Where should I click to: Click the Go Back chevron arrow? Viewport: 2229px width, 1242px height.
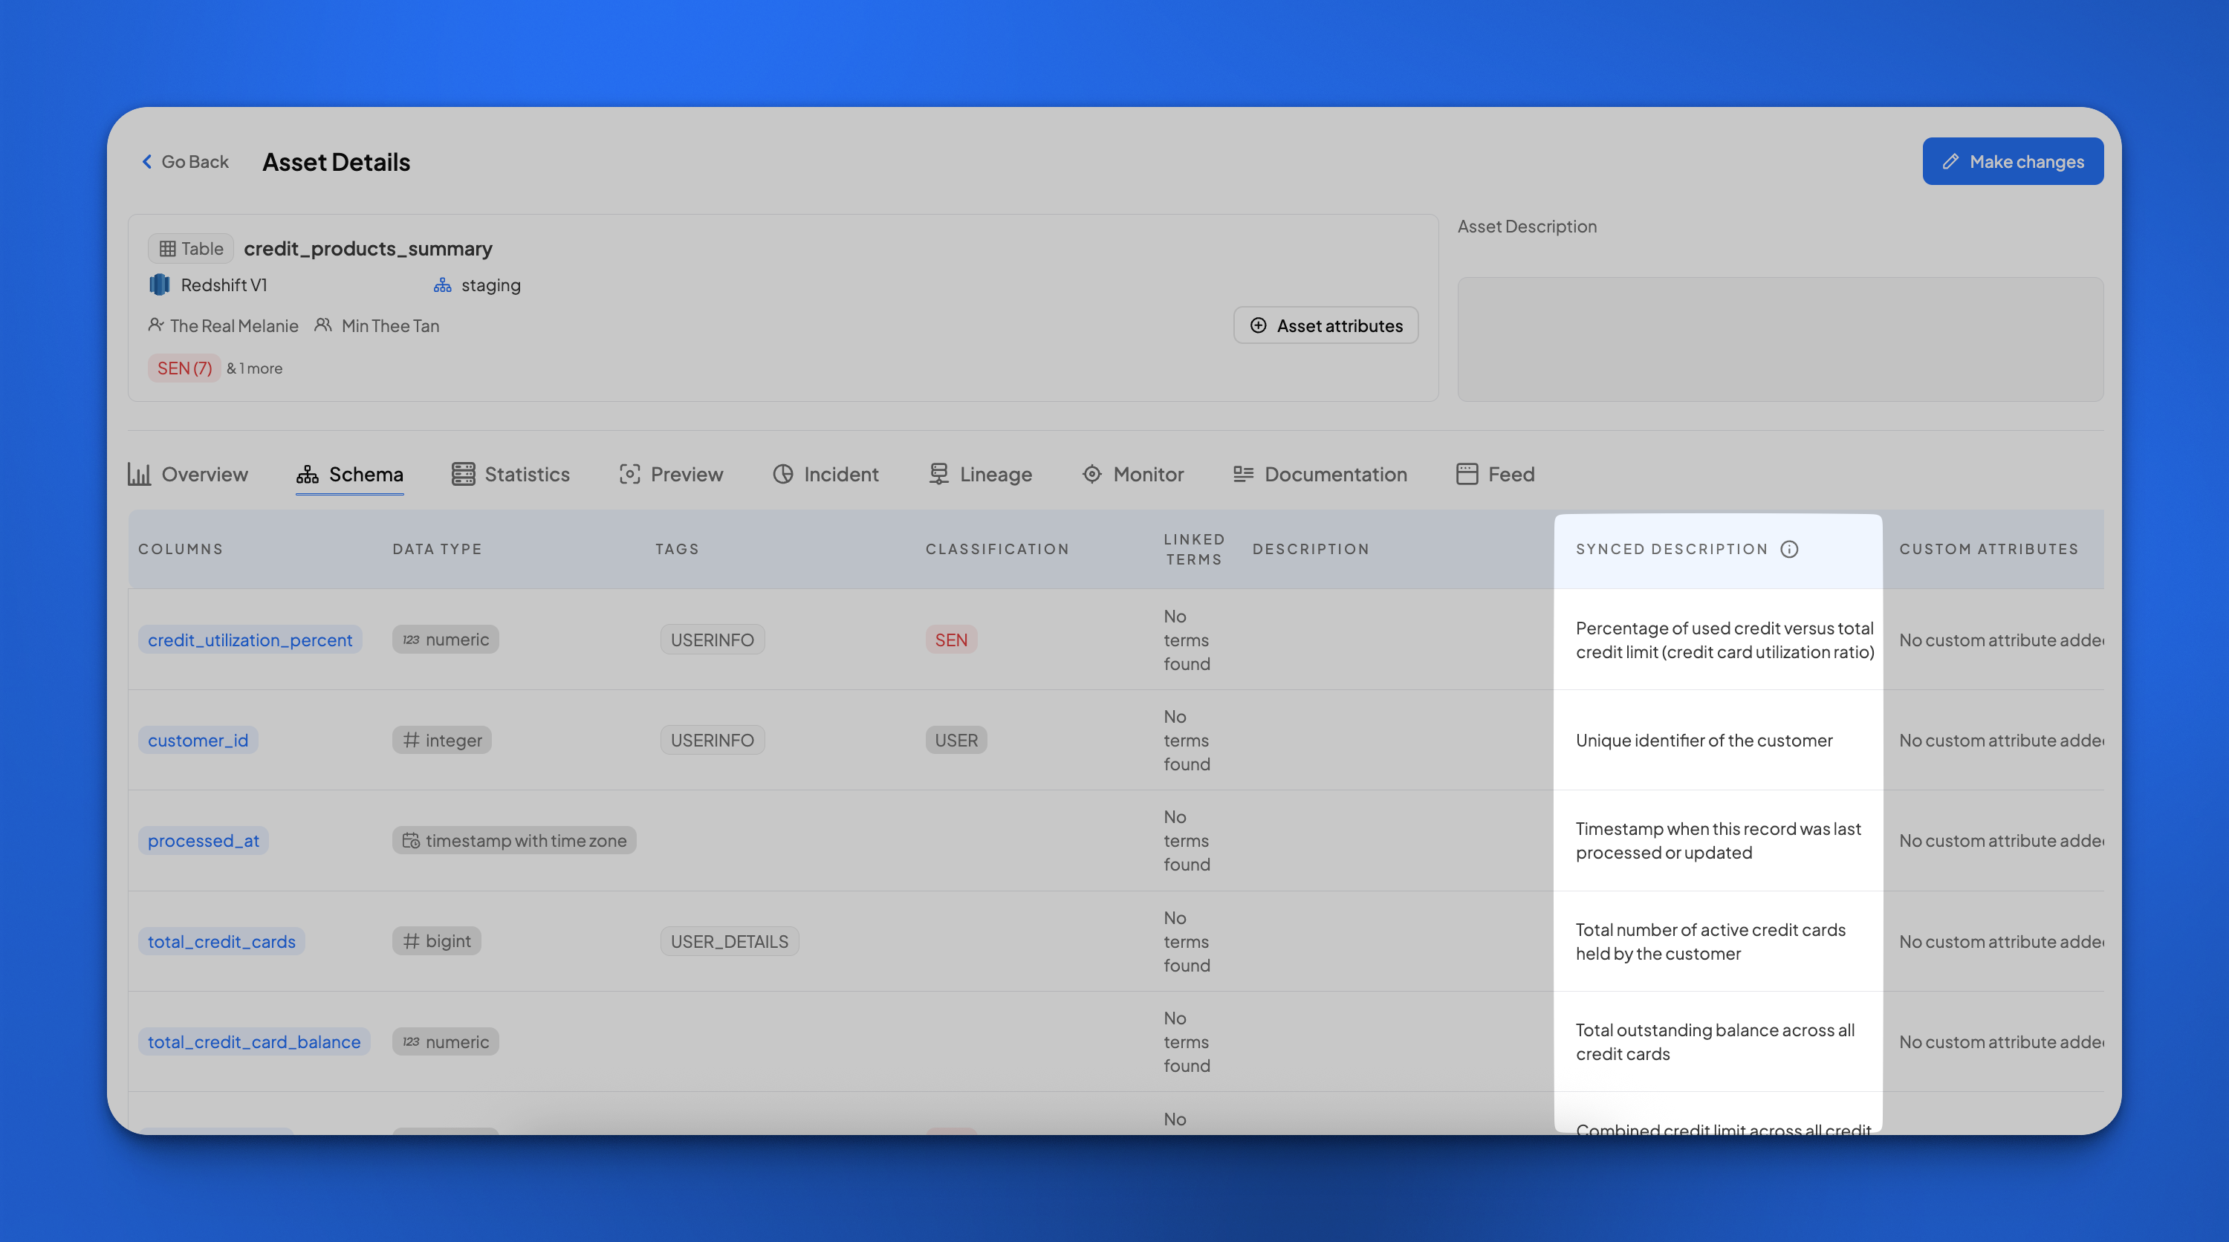(147, 162)
